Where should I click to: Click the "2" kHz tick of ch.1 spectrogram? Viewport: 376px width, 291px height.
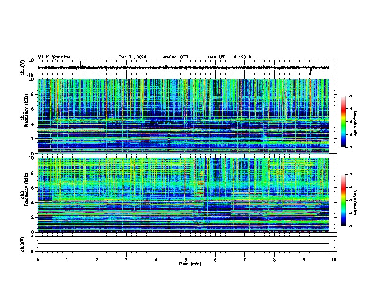pos(33,138)
